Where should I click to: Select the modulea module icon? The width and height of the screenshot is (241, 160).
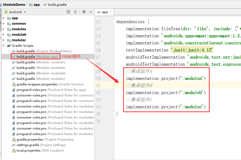pyautogui.click(x=9, y=29)
